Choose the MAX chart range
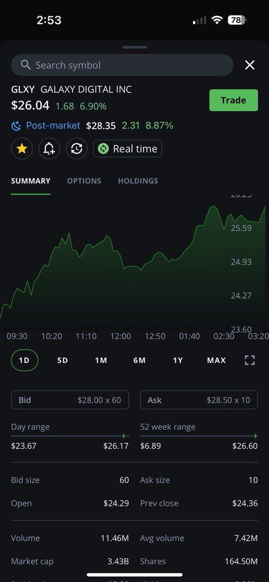 pos(216,360)
